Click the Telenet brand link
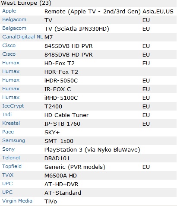 pyautogui.click(x=11, y=158)
